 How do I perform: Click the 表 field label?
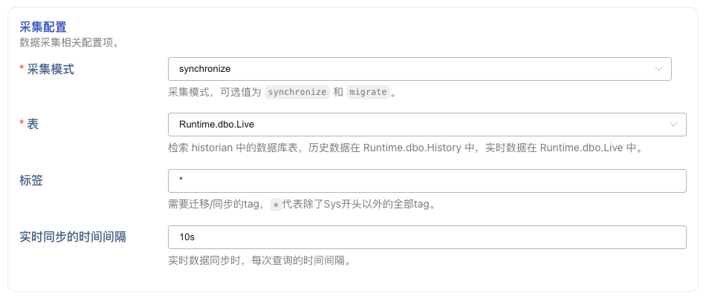33,125
